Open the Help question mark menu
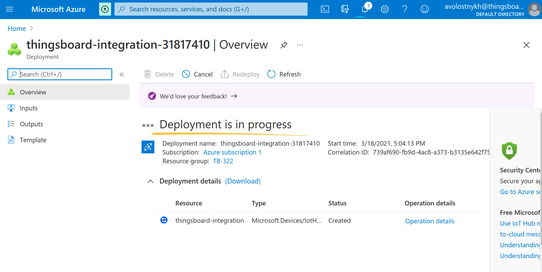Screen dimensions: 542x272 click(405, 9)
